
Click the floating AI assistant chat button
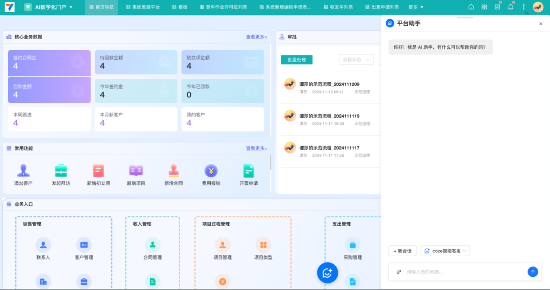pos(328,273)
